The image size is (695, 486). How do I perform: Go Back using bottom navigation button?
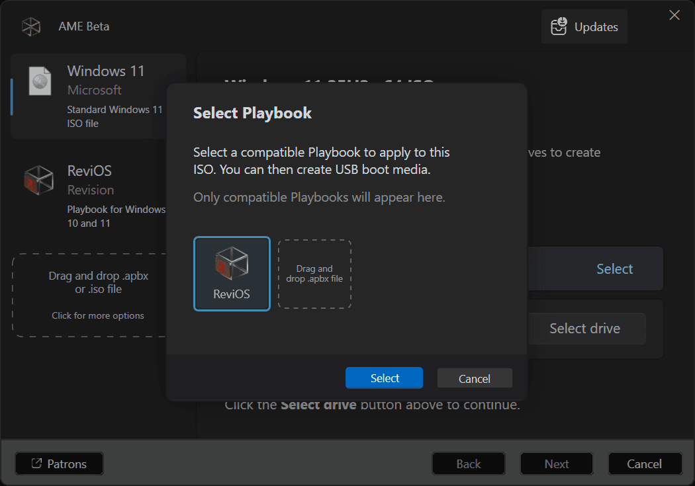(x=468, y=464)
